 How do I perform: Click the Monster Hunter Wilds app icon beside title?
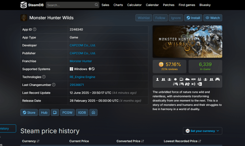pyautogui.click(x=24, y=18)
